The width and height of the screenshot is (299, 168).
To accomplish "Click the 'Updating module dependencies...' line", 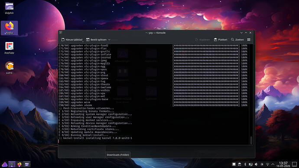I will click(x=88, y=132).
